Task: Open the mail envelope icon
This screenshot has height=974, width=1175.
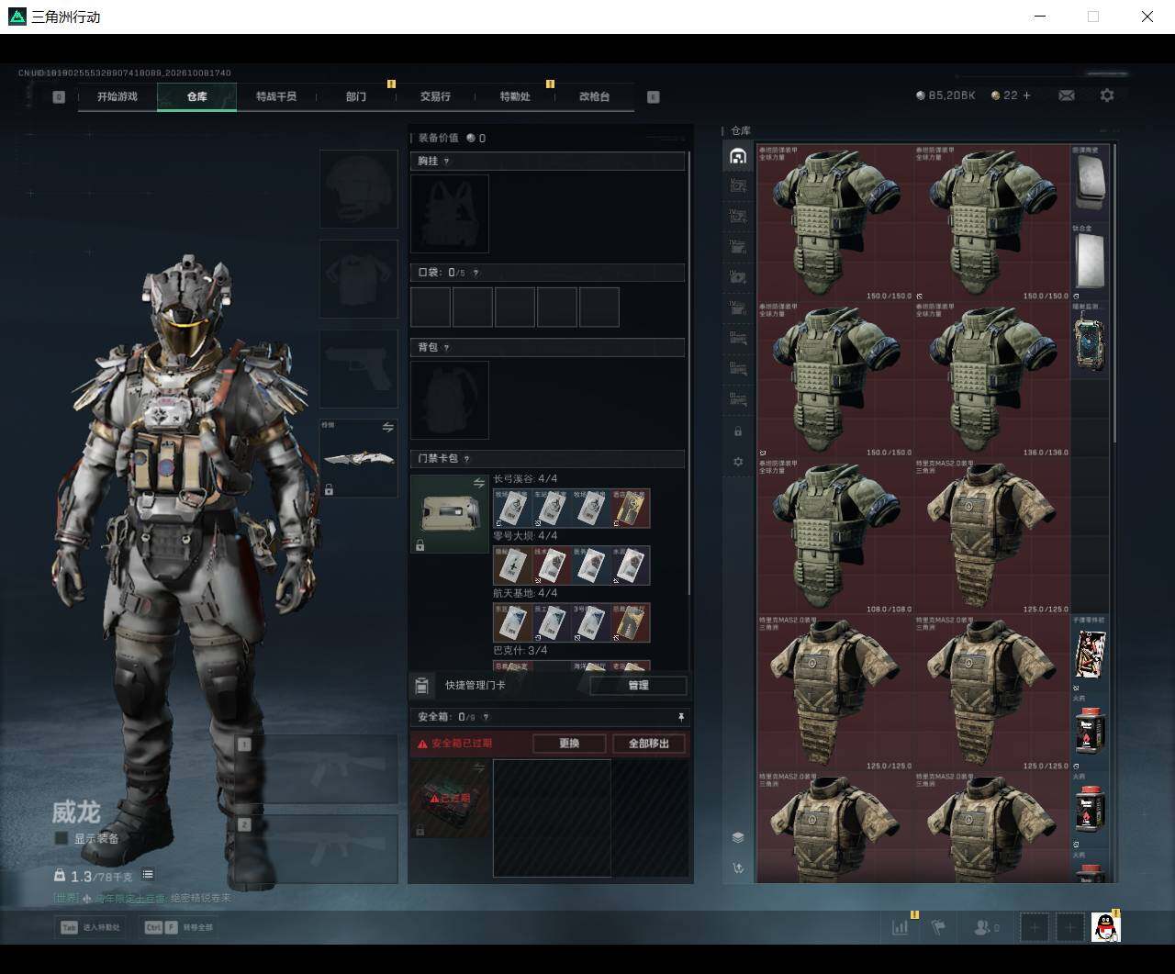Action: 1067,95
